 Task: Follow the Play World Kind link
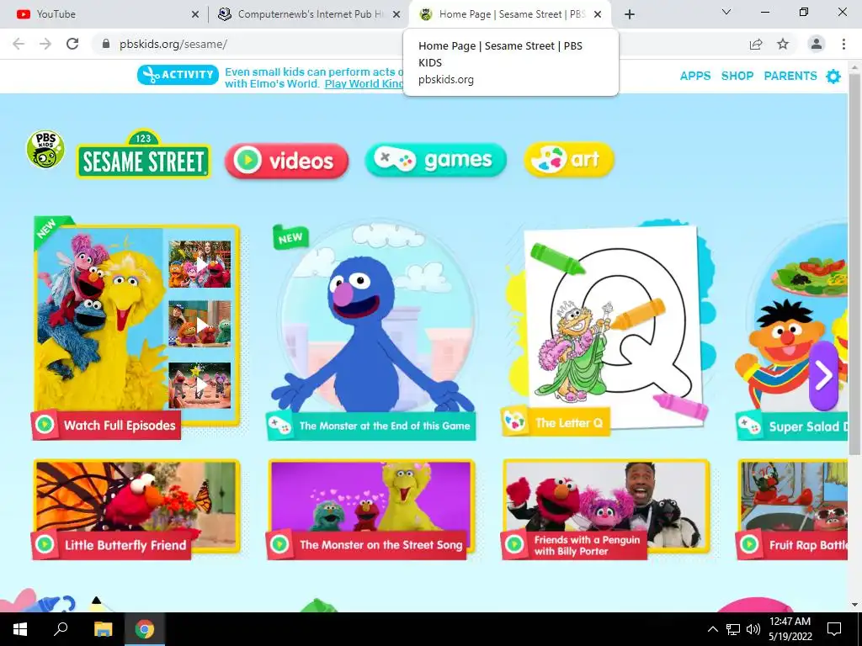[364, 84]
